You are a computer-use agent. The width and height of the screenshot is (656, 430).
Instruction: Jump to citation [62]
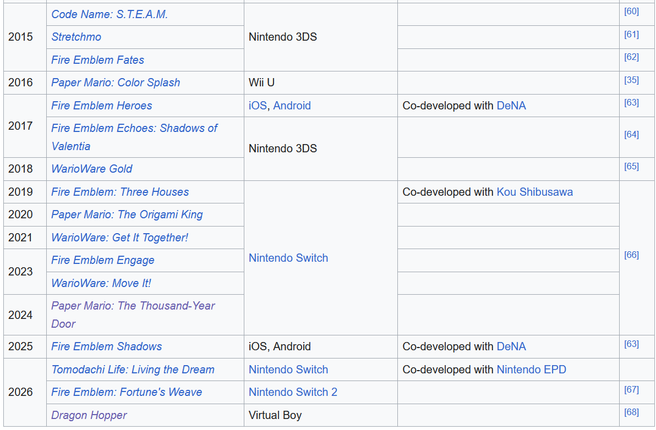pos(631,57)
